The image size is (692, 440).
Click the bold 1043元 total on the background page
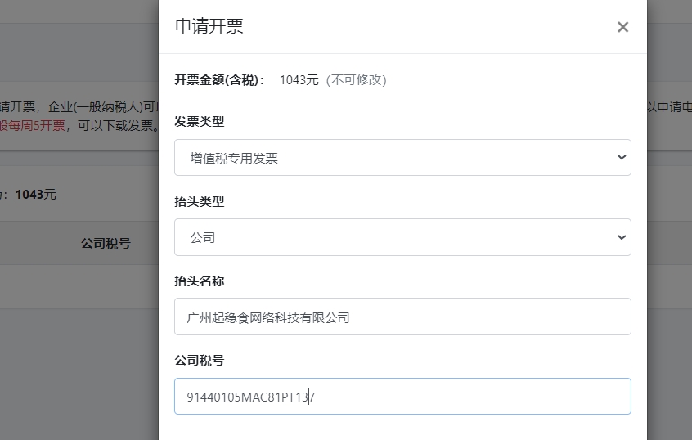pos(36,195)
